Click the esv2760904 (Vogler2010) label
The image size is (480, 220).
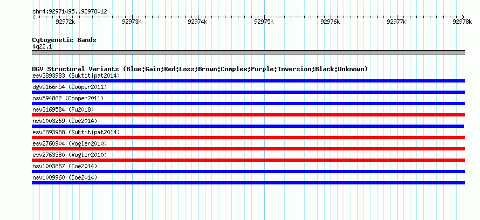tap(70, 143)
